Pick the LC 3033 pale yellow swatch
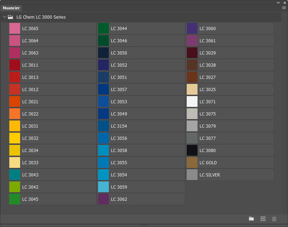288x227 pixels. pyautogui.click(x=15, y=162)
